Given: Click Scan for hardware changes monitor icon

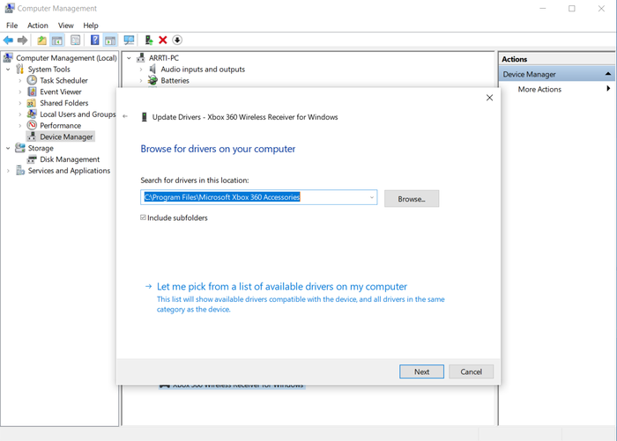Looking at the screenshot, I should coord(129,40).
